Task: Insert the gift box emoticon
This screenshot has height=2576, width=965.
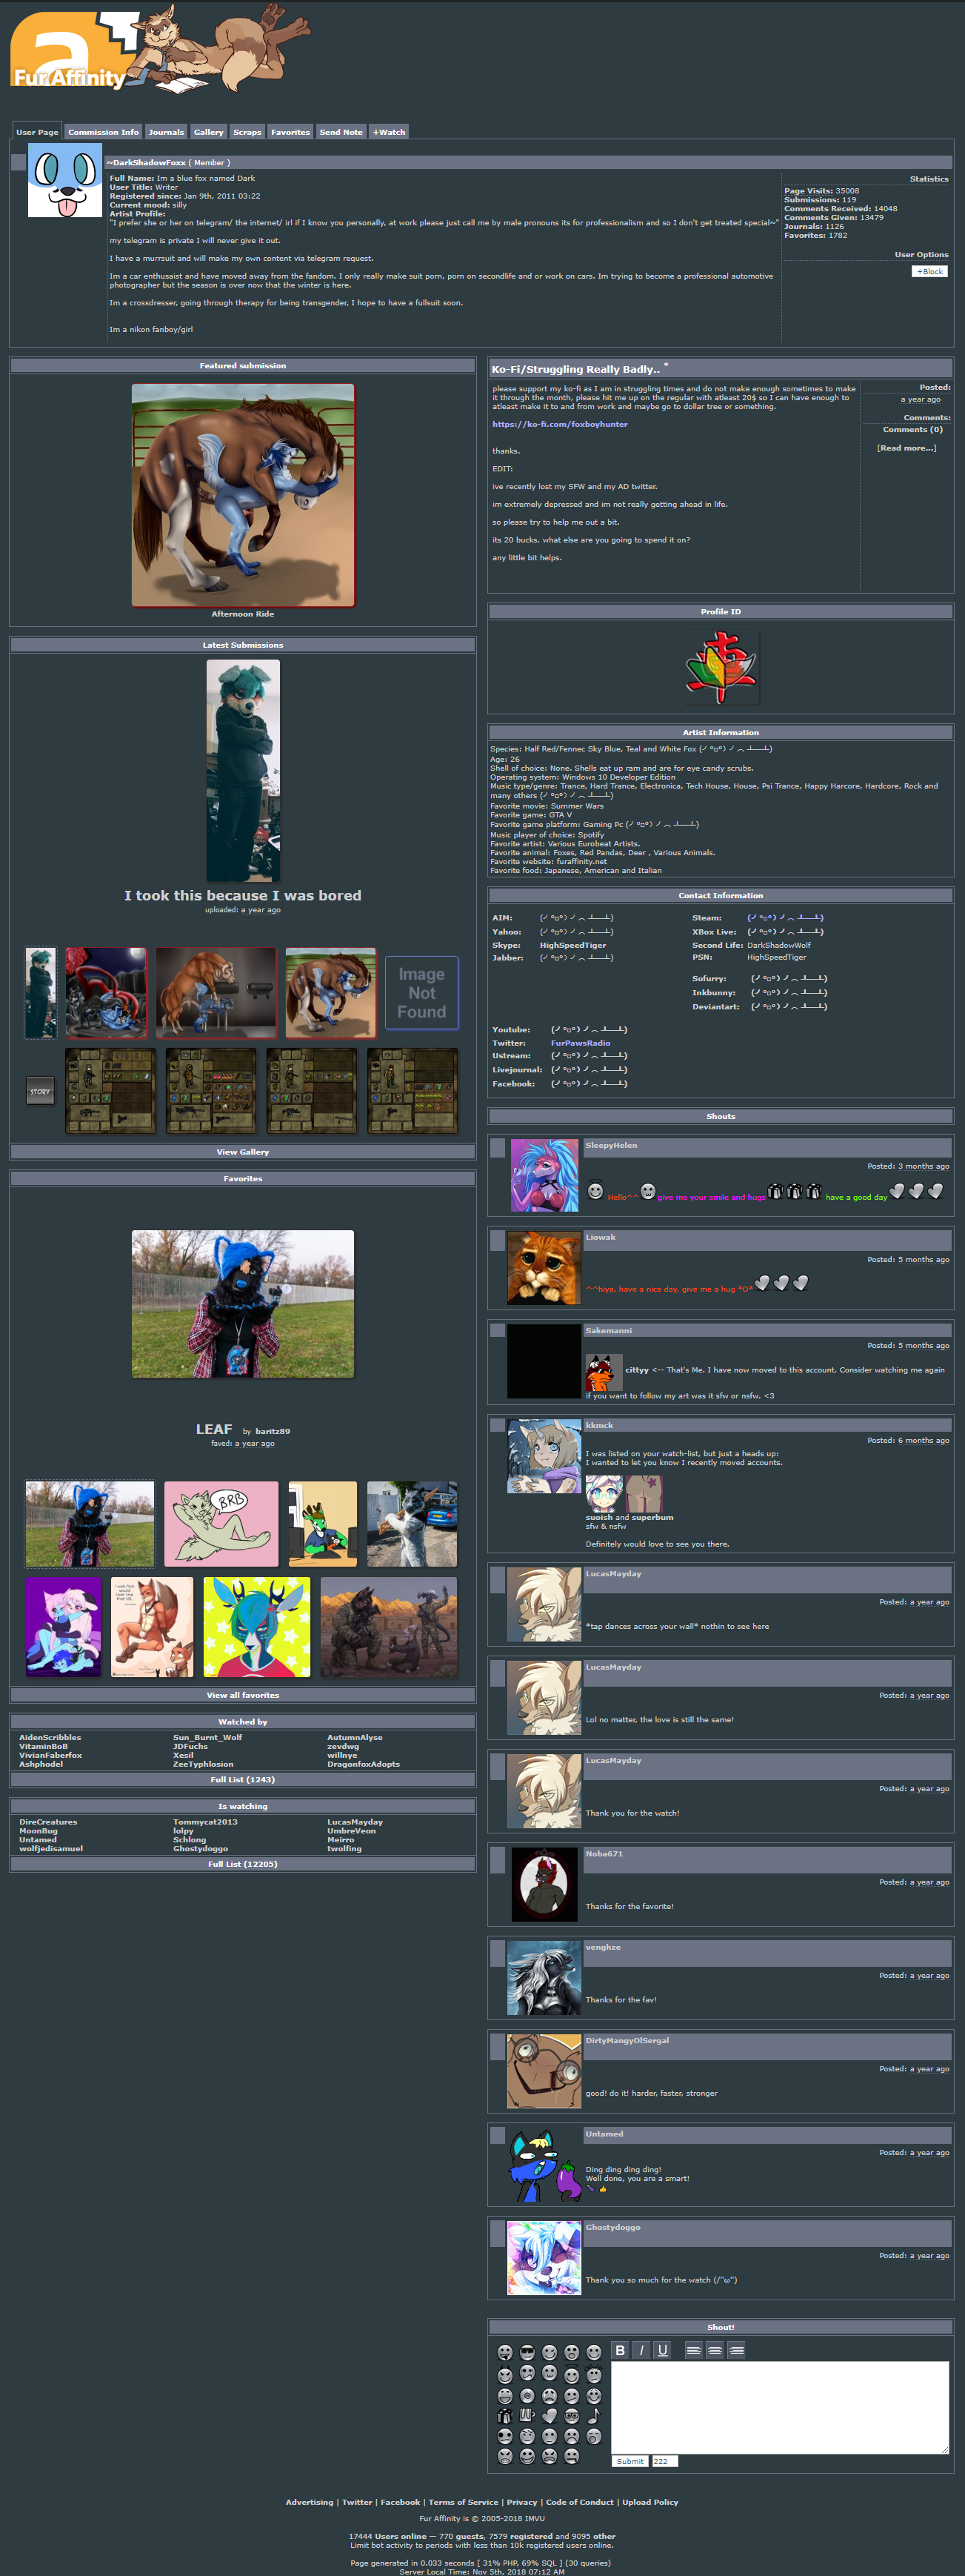Action: tap(506, 2416)
